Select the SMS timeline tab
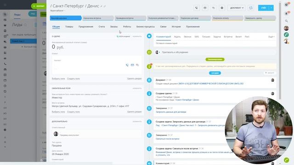 197,37
